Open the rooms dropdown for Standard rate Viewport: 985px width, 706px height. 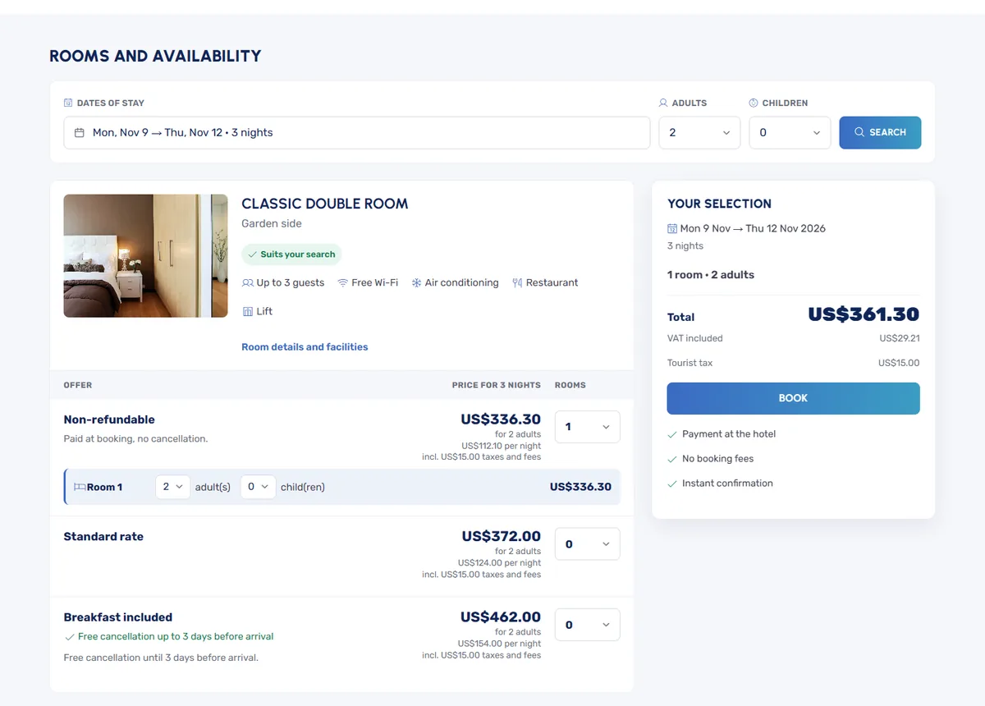588,544
